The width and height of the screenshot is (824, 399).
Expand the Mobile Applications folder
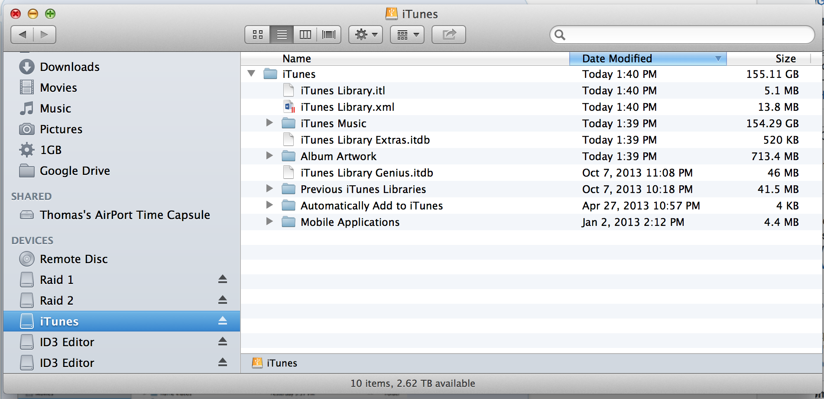[269, 222]
